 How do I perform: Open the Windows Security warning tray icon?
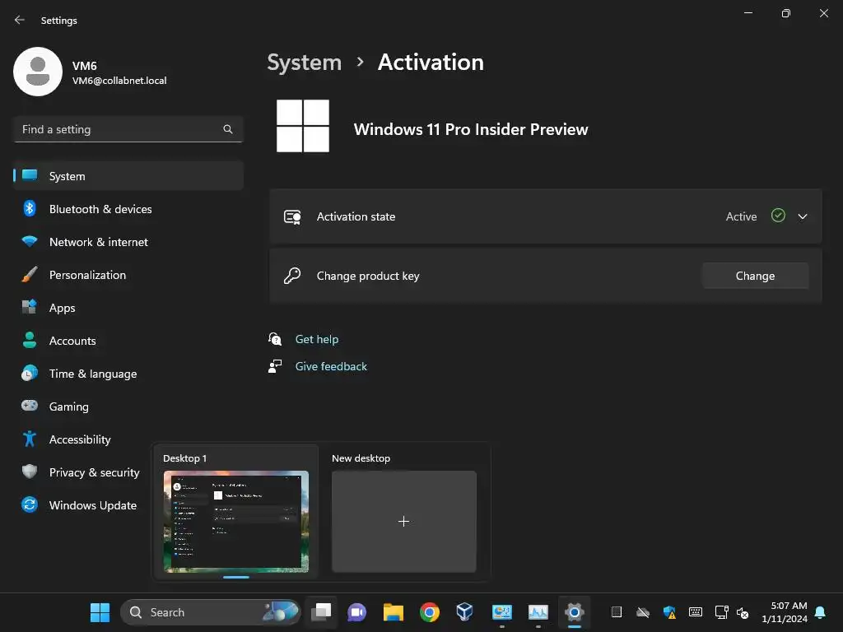coord(669,612)
